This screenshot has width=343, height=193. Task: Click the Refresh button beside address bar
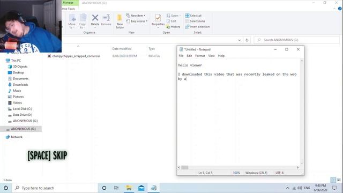pos(247,40)
